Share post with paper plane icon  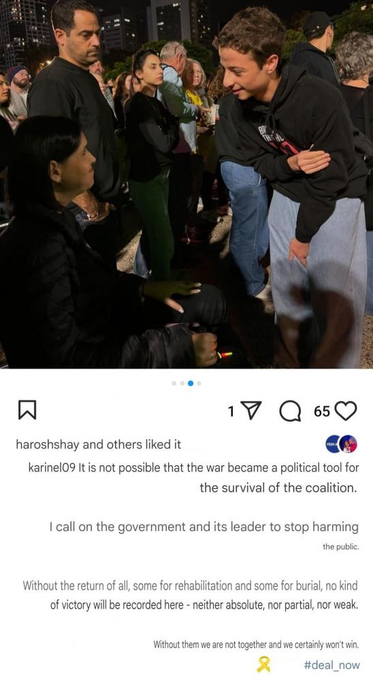pos(251,410)
